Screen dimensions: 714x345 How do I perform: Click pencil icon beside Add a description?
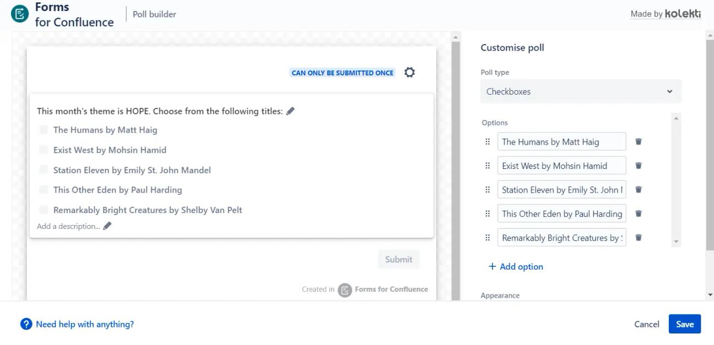(x=107, y=226)
